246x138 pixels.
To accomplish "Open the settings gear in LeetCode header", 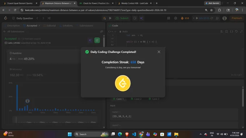I will coord(175,18).
